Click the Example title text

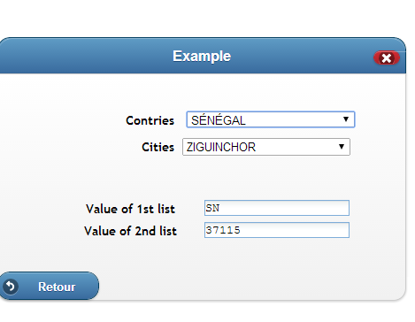(x=202, y=57)
